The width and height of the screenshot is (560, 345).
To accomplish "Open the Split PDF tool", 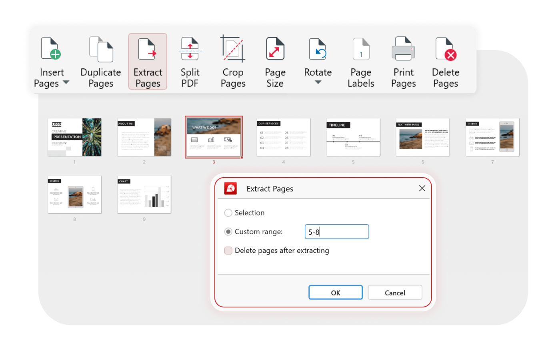I will 190,62.
